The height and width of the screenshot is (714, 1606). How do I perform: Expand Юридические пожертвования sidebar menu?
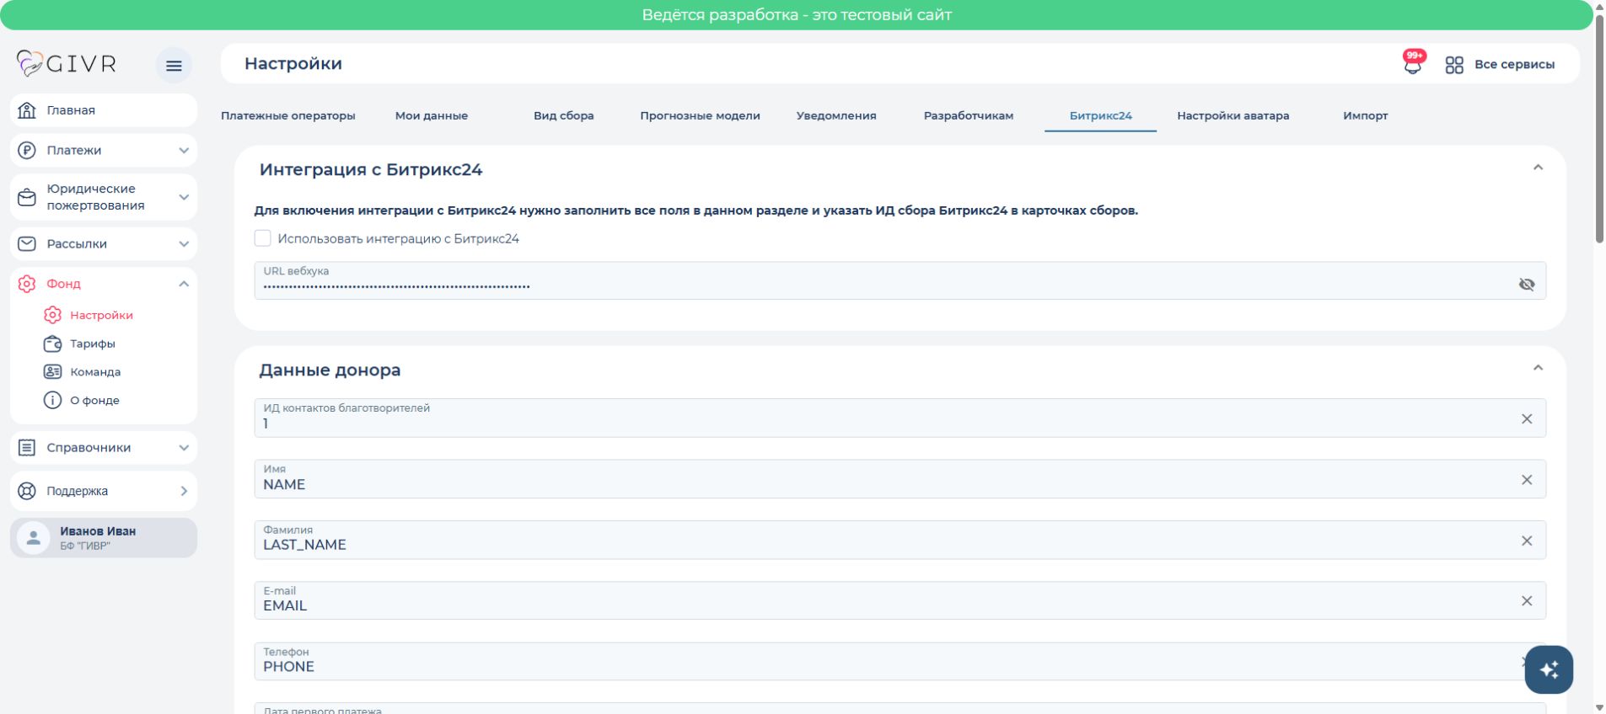coord(184,198)
